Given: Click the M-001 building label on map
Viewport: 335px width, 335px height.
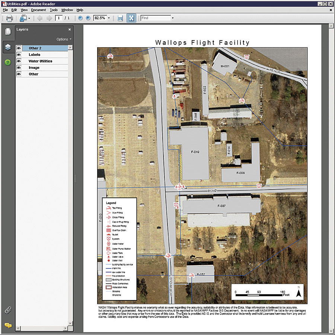Looking at the screenshot, I should (225, 66).
